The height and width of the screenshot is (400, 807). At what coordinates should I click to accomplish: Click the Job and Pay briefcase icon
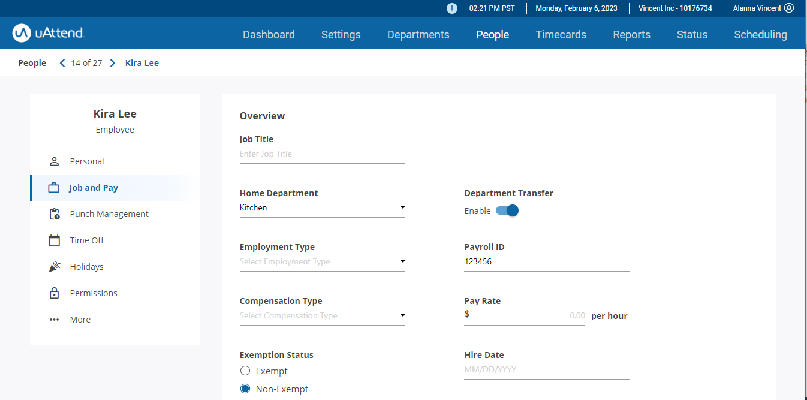[54, 188]
